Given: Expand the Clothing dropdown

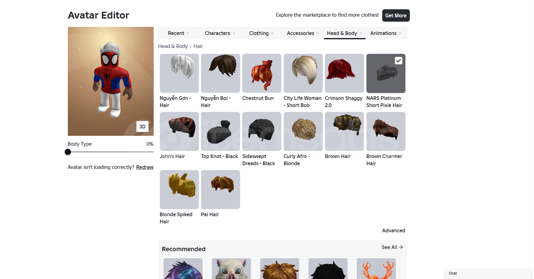Looking at the screenshot, I should tap(262, 33).
